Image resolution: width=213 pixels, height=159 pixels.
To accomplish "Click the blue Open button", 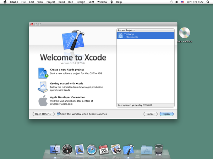I will pyautogui.click(x=166, y=114).
